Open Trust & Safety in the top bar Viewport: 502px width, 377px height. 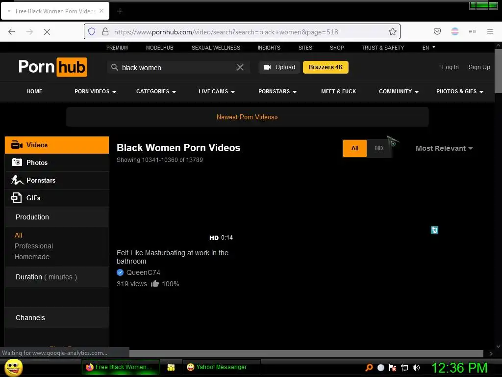383,48
